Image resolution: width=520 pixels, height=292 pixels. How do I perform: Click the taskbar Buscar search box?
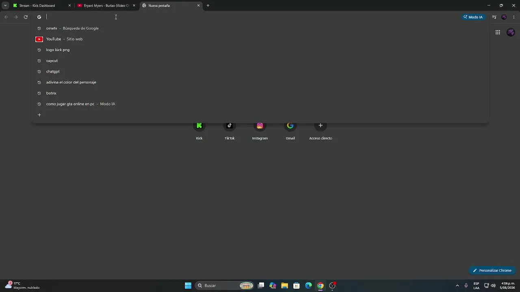225,286
